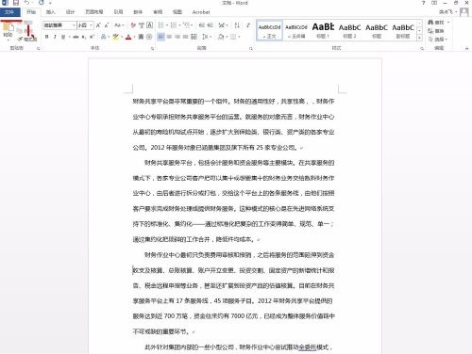The height and width of the screenshot is (354, 472).
Task: Switch to the References tab
Action: coord(118,12)
